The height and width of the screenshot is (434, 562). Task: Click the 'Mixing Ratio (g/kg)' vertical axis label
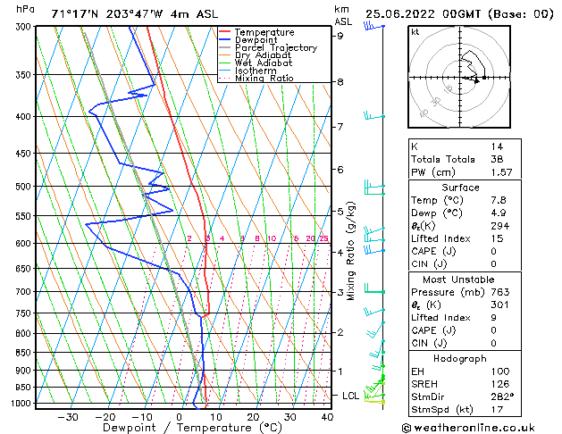350,251
